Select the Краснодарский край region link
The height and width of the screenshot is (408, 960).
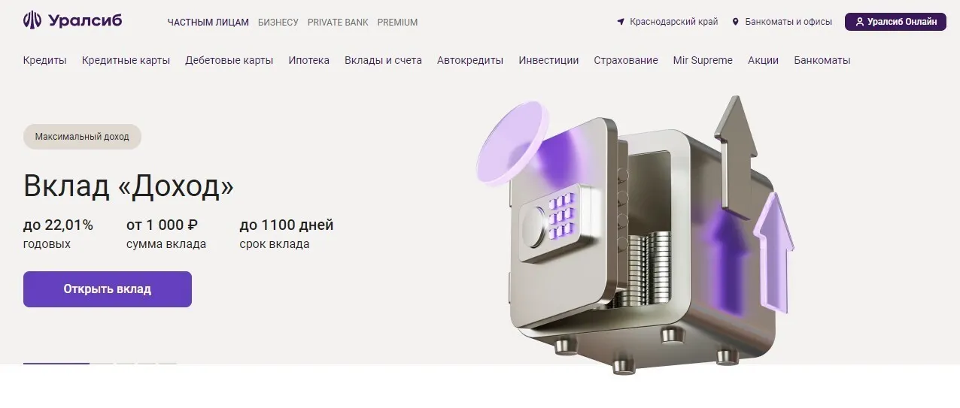coord(674,22)
